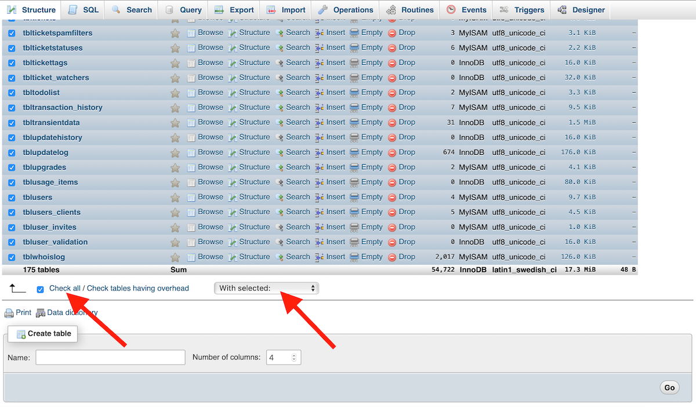Image resolution: width=696 pixels, height=407 pixels.
Task: Open the Designer tab
Action: pyautogui.click(x=581, y=10)
